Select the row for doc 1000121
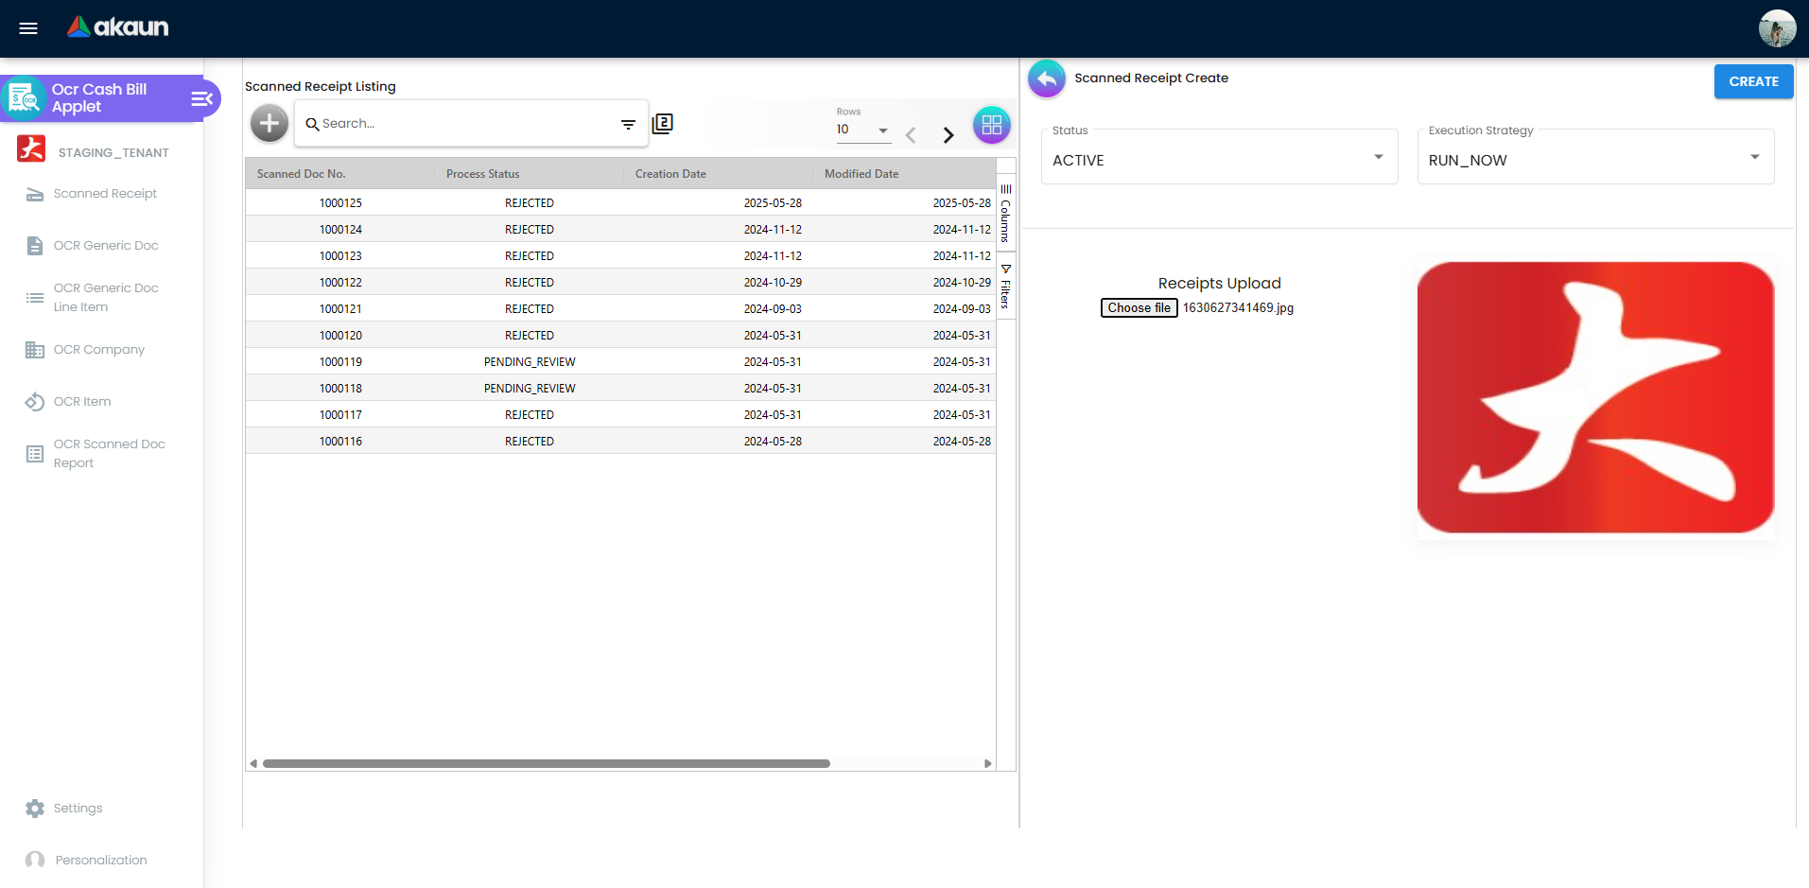Viewport: 1809px width, 888px height. click(x=620, y=308)
